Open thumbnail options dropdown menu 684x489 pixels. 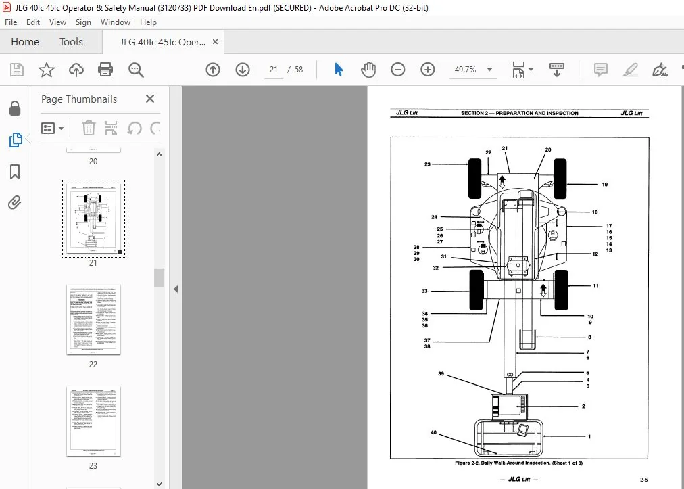click(x=52, y=129)
